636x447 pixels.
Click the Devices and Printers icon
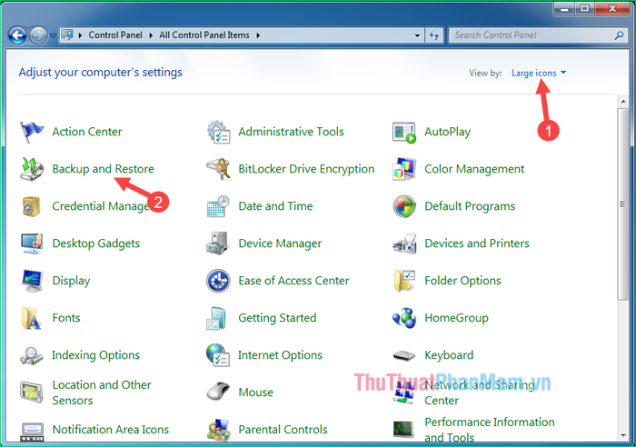point(404,243)
